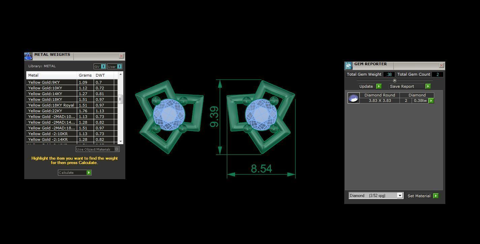Select the Yellow Gold -2MAD:18... row
The image size is (480, 244).
click(72, 128)
